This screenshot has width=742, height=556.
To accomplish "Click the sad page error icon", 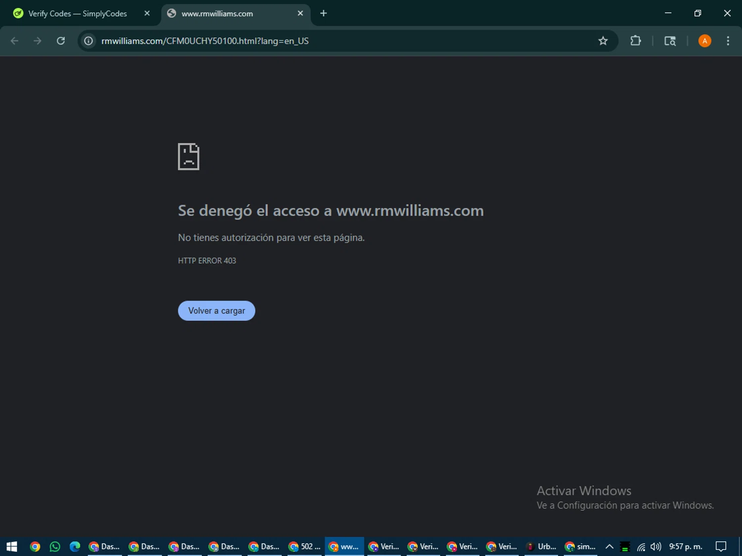I will (x=188, y=157).
